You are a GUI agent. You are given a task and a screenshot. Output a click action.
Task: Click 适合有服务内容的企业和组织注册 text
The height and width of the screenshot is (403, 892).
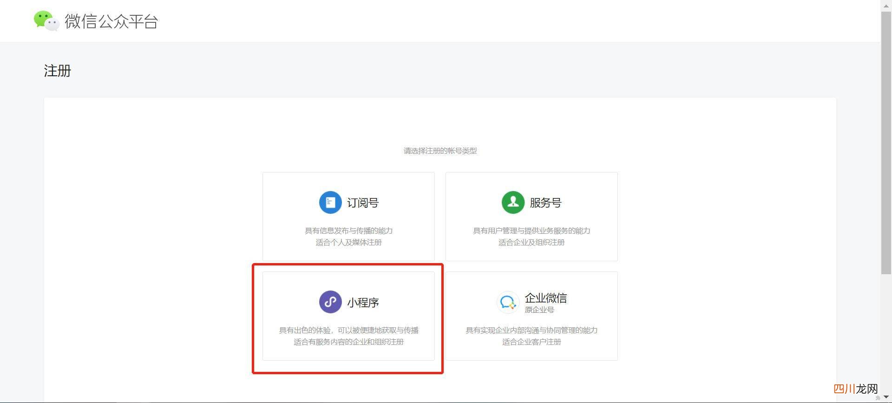pos(349,342)
